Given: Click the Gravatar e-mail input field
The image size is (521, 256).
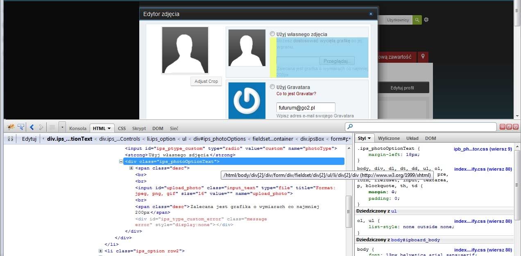Looking at the screenshot, I should [306, 108].
